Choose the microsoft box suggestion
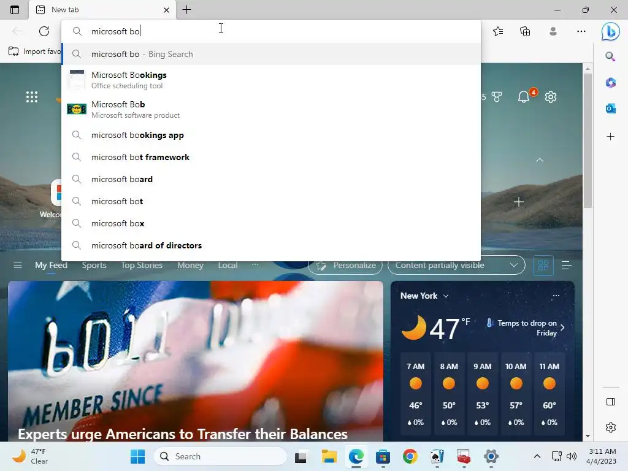Viewport: 628px width, 471px height. point(271,223)
